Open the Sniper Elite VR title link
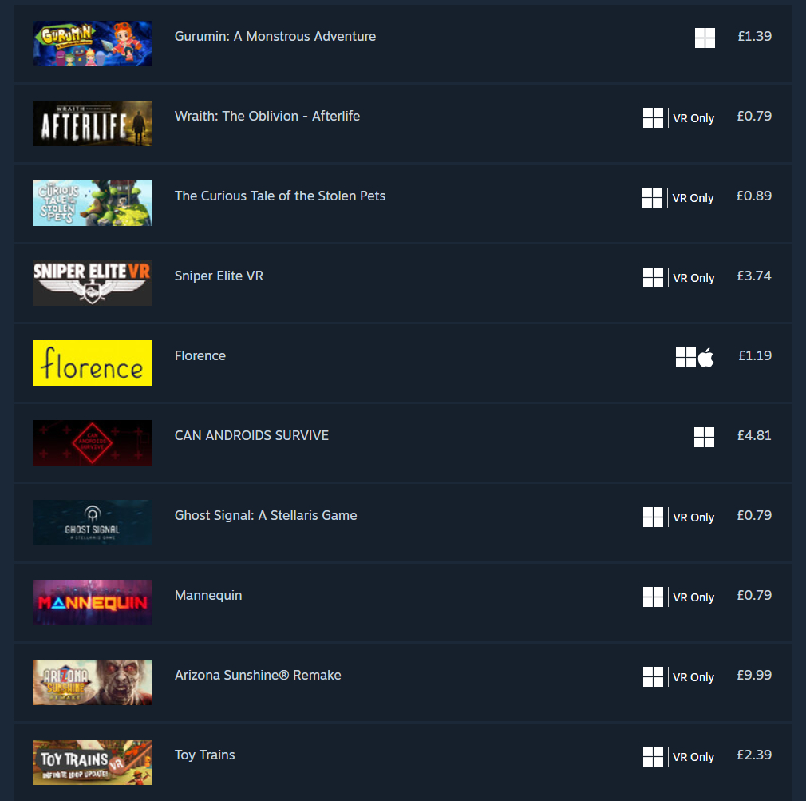806x801 pixels. coord(219,276)
